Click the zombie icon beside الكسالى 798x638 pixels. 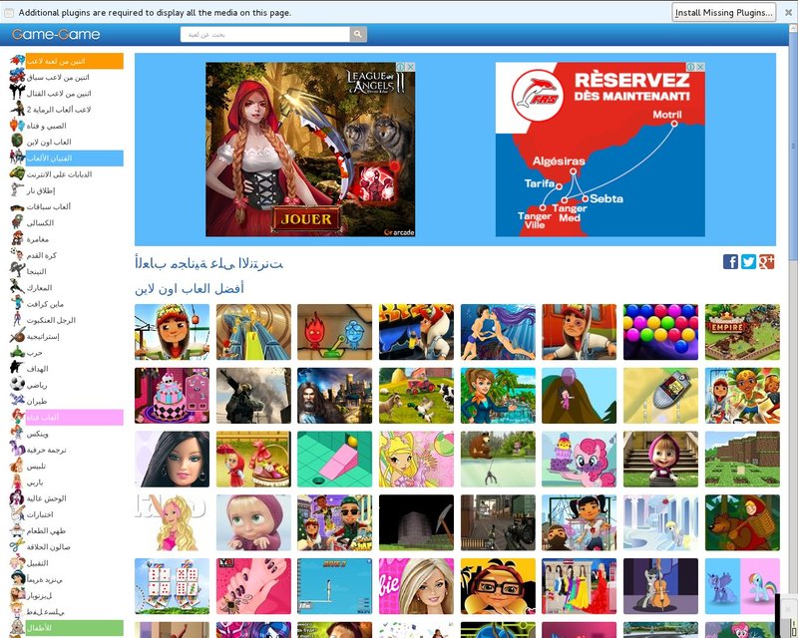[17, 223]
